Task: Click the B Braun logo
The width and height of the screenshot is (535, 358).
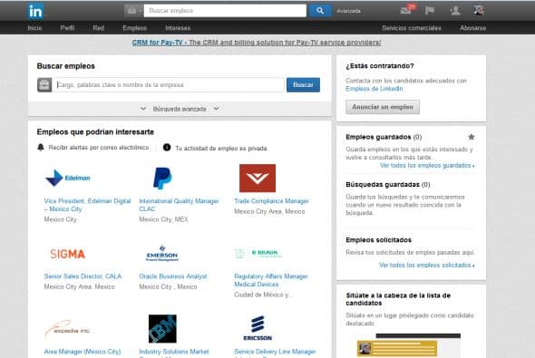Action: pos(258,254)
